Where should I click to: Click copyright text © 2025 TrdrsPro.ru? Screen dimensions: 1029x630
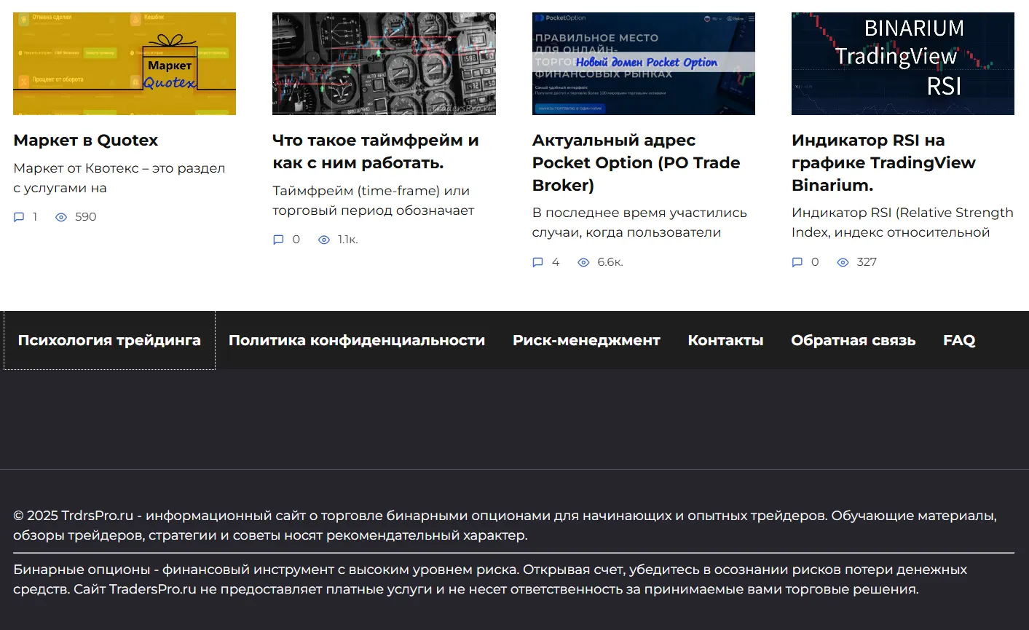[505, 525]
